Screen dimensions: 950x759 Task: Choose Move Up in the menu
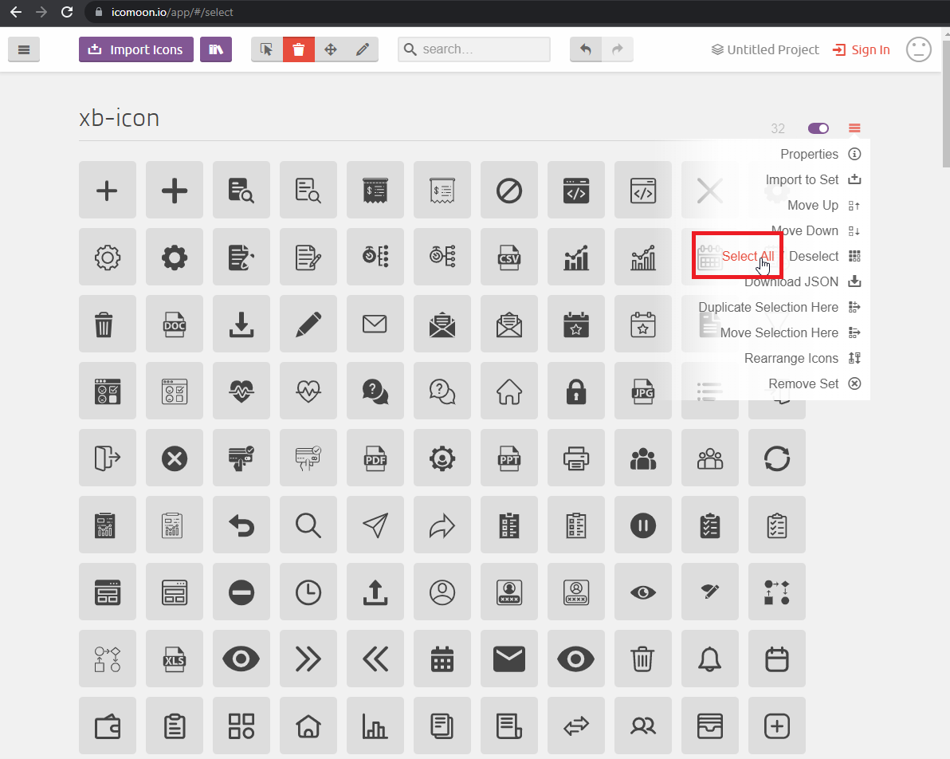click(x=823, y=205)
